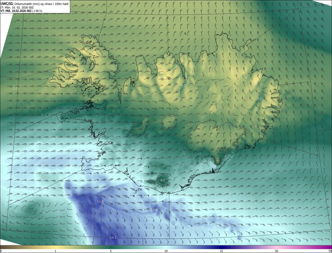Click the legend tick label "5"

pyautogui.click(x=111, y=251)
